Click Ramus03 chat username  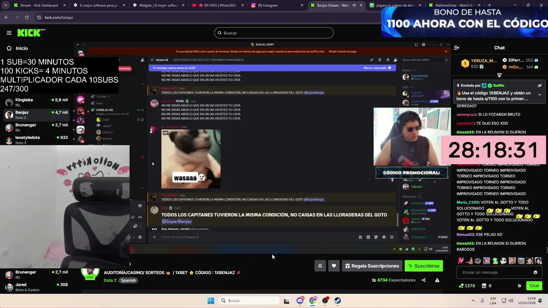tap(466, 234)
